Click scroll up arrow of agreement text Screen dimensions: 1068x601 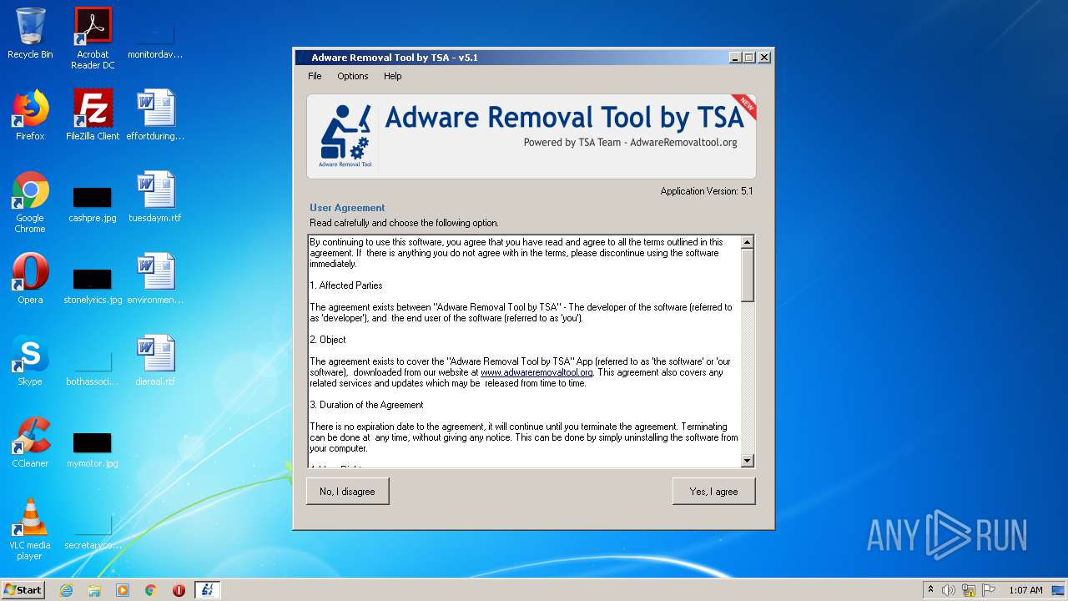(747, 242)
